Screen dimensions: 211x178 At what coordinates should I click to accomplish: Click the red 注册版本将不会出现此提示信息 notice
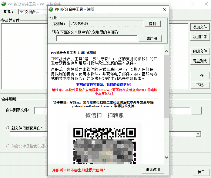pos(79,170)
